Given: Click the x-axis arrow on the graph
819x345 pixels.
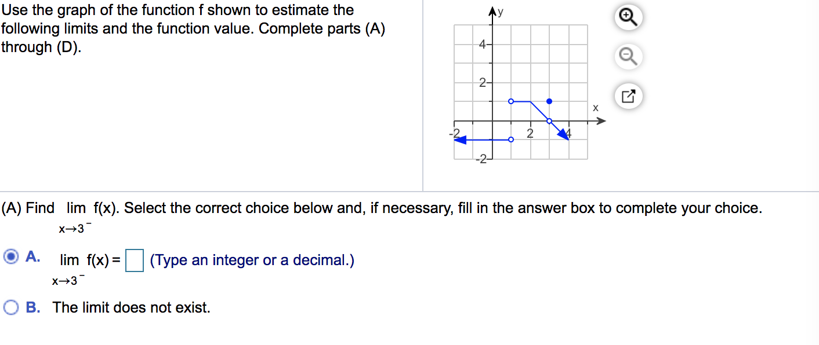Looking at the screenshot, I should 601,120.
